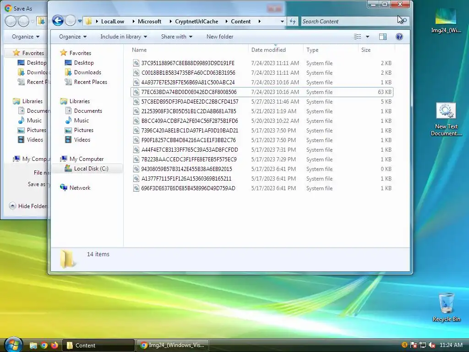Select file icon of 57C8EDB95DF3F0AD4EE2DC2B8CFD4157

coord(136,101)
